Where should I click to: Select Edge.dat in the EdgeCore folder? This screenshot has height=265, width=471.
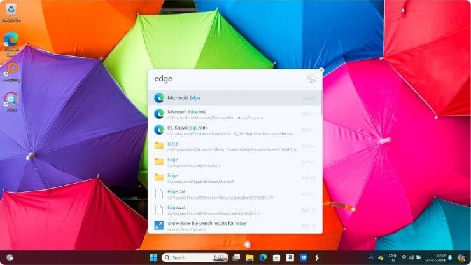tap(235, 210)
